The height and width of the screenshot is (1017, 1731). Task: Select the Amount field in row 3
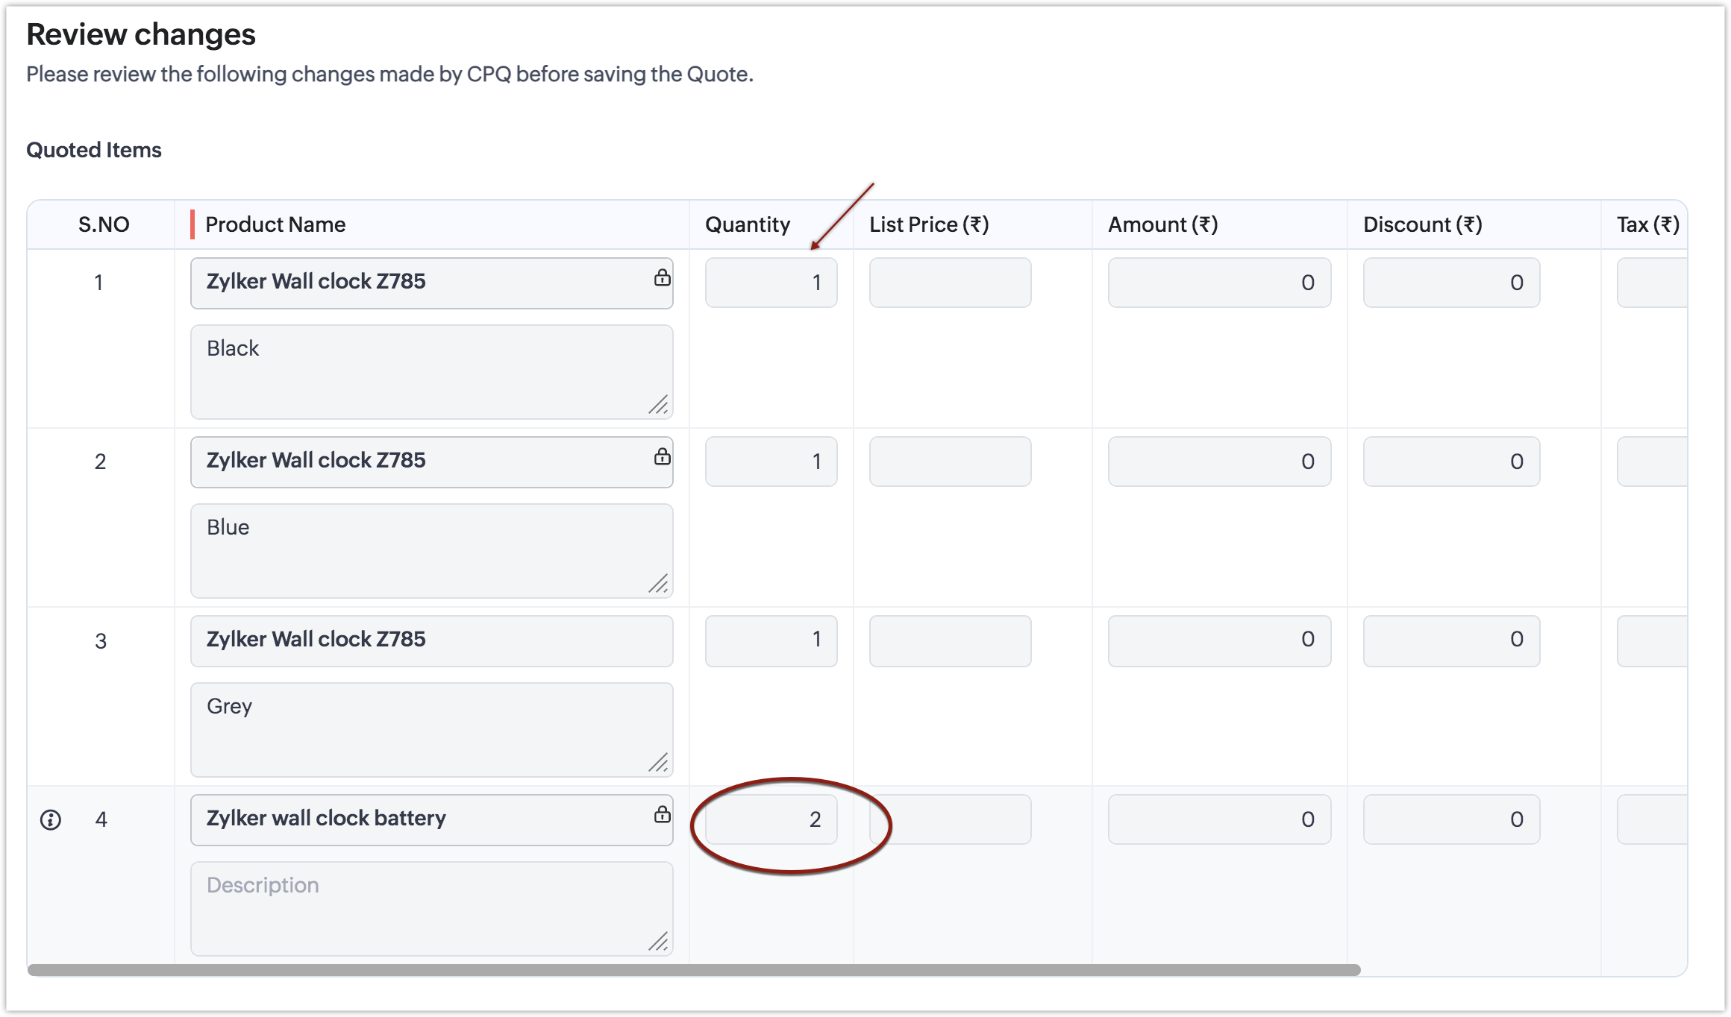[x=1219, y=640]
